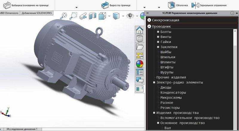Image resolution: width=239 pixels, height=131 pixels.
Task: Open the PLM panel settings gear
Action: tap(232, 13)
